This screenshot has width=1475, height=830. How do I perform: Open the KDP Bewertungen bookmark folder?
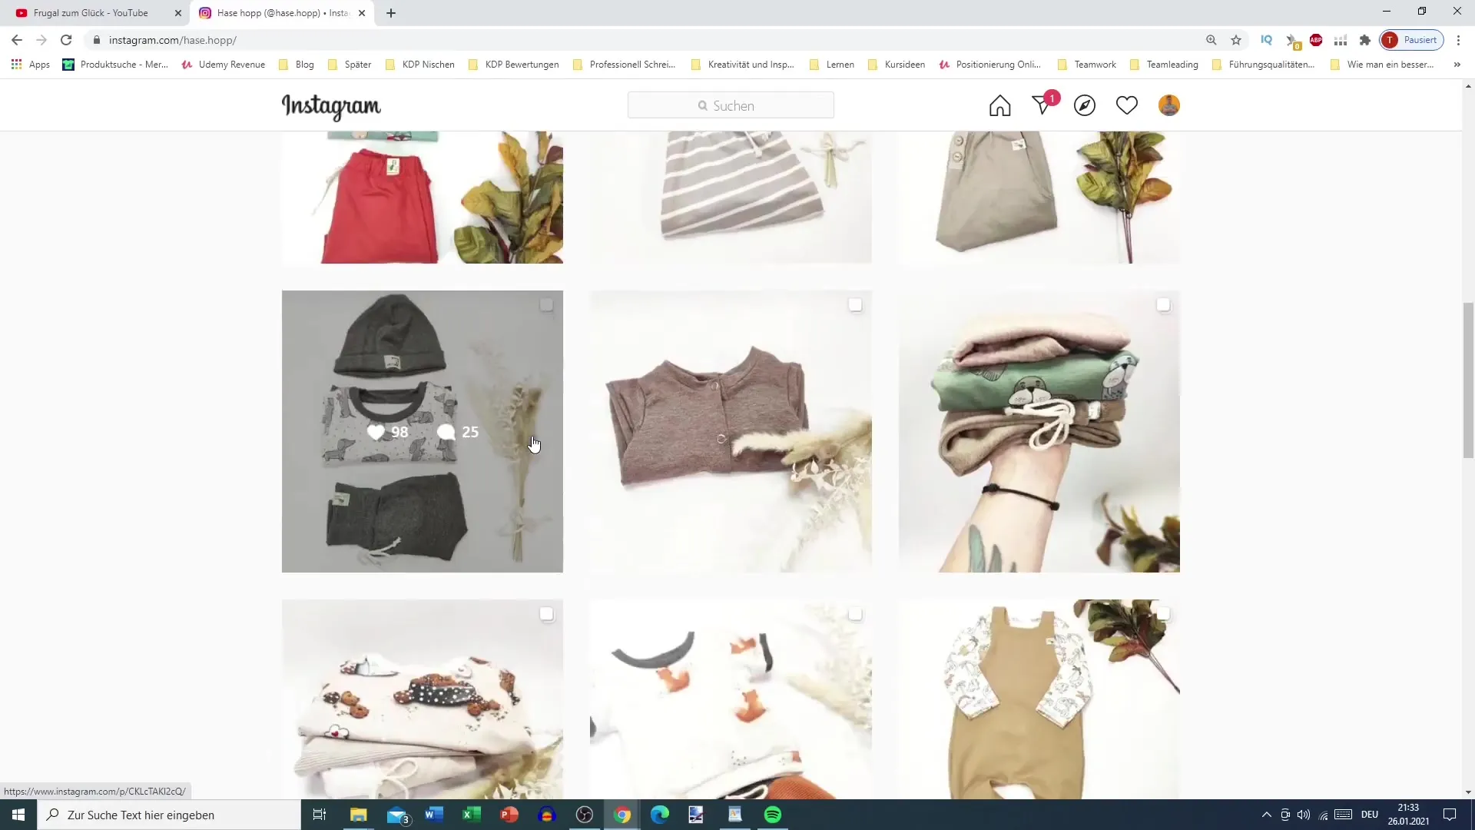coord(514,65)
